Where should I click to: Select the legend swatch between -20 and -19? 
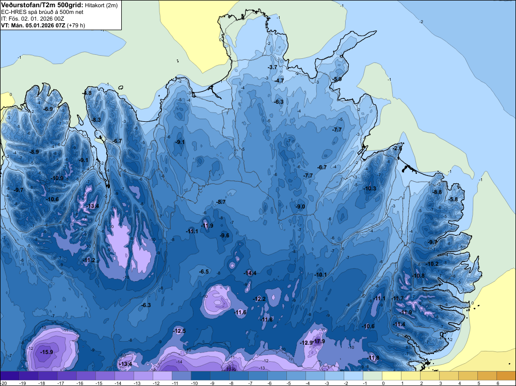10,376
